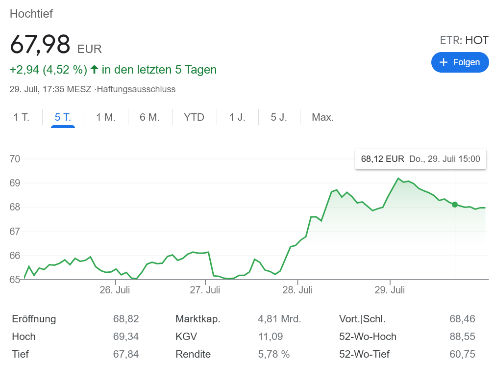Click the 52-Wo-Hoch value 88,55
The width and height of the screenshot is (494, 365).
point(462,337)
